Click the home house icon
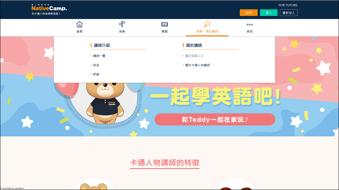The image size is (339, 190). [x=79, y=24]
